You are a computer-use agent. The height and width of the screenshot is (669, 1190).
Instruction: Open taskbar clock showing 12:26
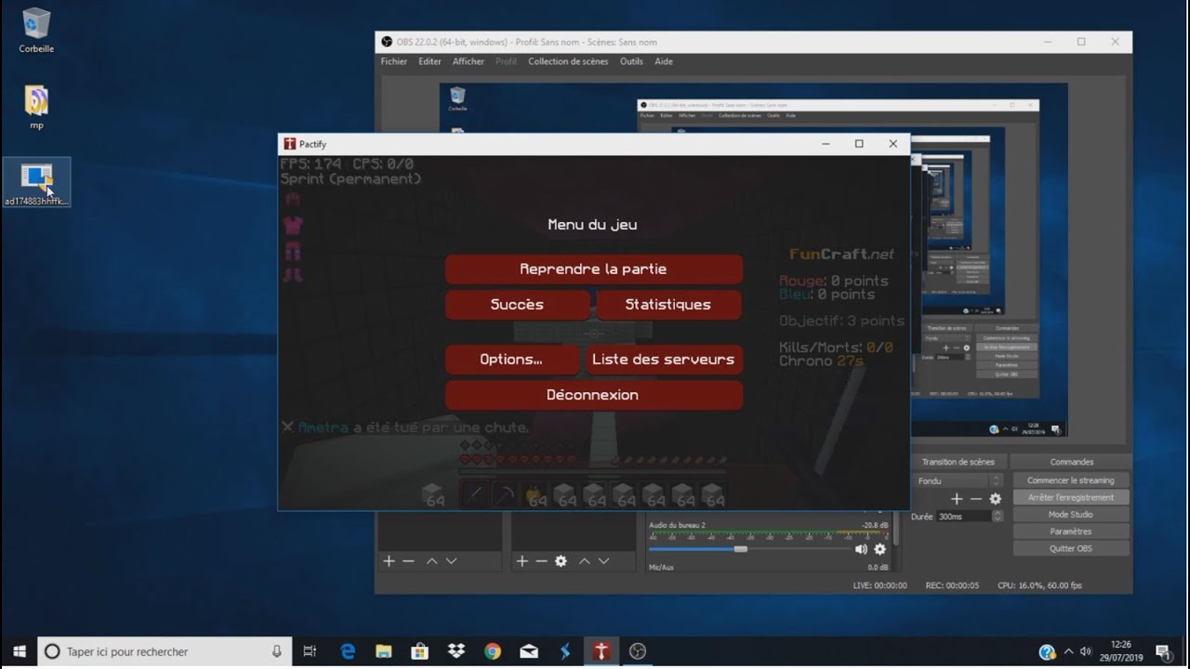(1121, 651)
